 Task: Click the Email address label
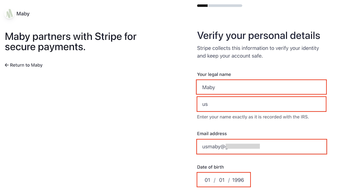[212, 133]
